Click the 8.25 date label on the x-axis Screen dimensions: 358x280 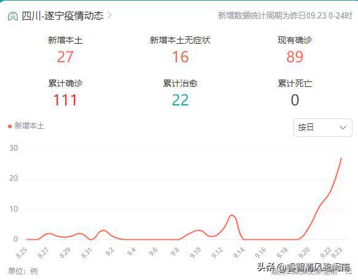pyautogui.click(x=22, y=253)
